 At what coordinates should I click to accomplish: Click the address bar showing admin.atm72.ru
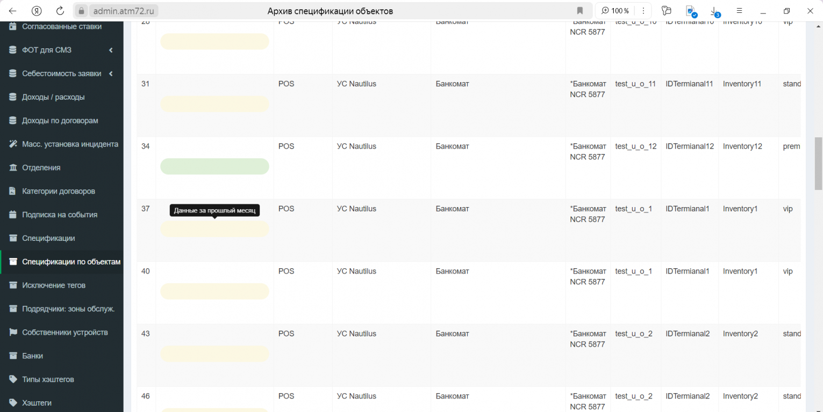tap(125, 11)
